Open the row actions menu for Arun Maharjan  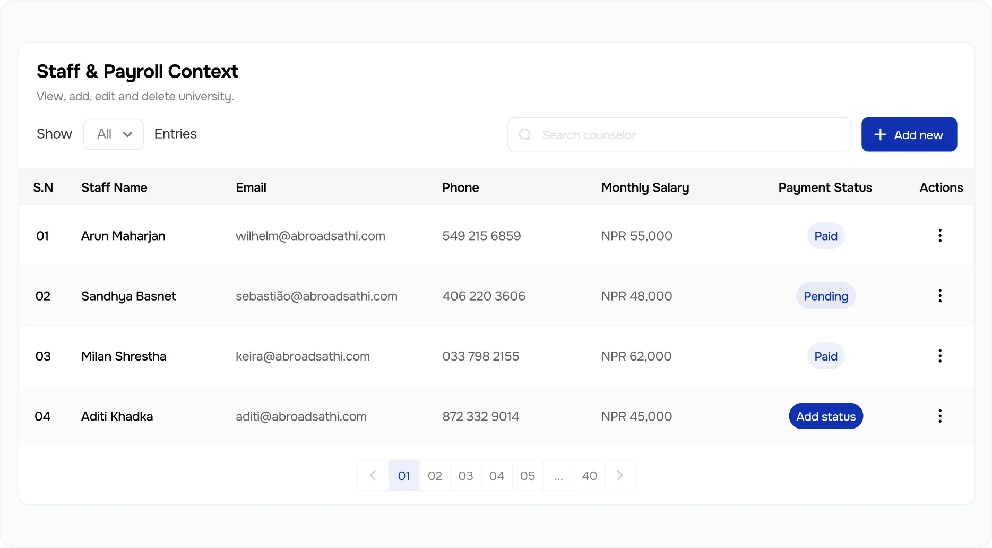[x=939, y=235]
